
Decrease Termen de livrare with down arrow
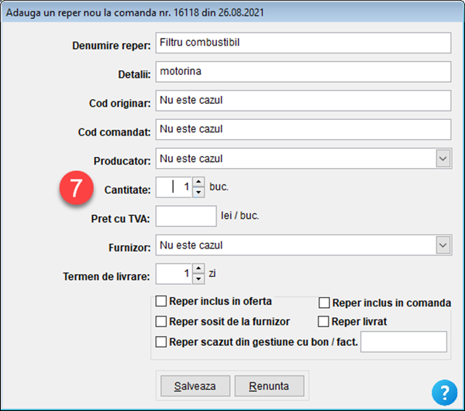click(x=198, y=279)
